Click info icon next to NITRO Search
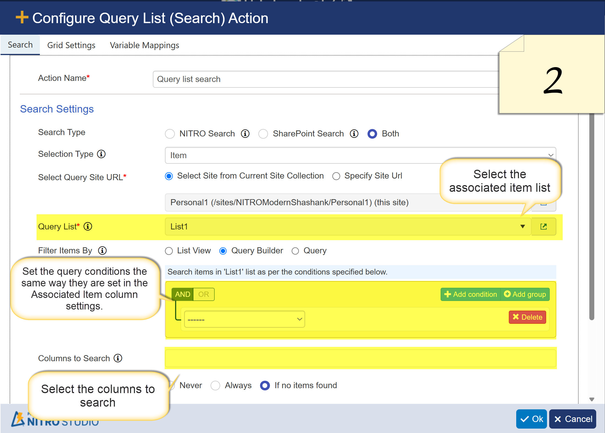The image size is (605, 433). 245,134
